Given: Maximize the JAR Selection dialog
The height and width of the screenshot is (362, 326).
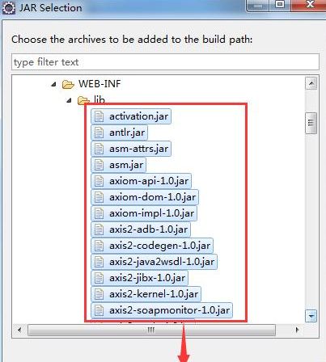Looking at the screenshot, I should pyautogui.click(x=280, y=5).
